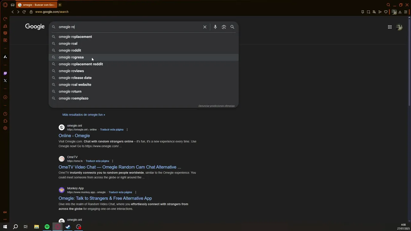Open Windows Start menu
The image size is (411, 231).
click(5, 227)
